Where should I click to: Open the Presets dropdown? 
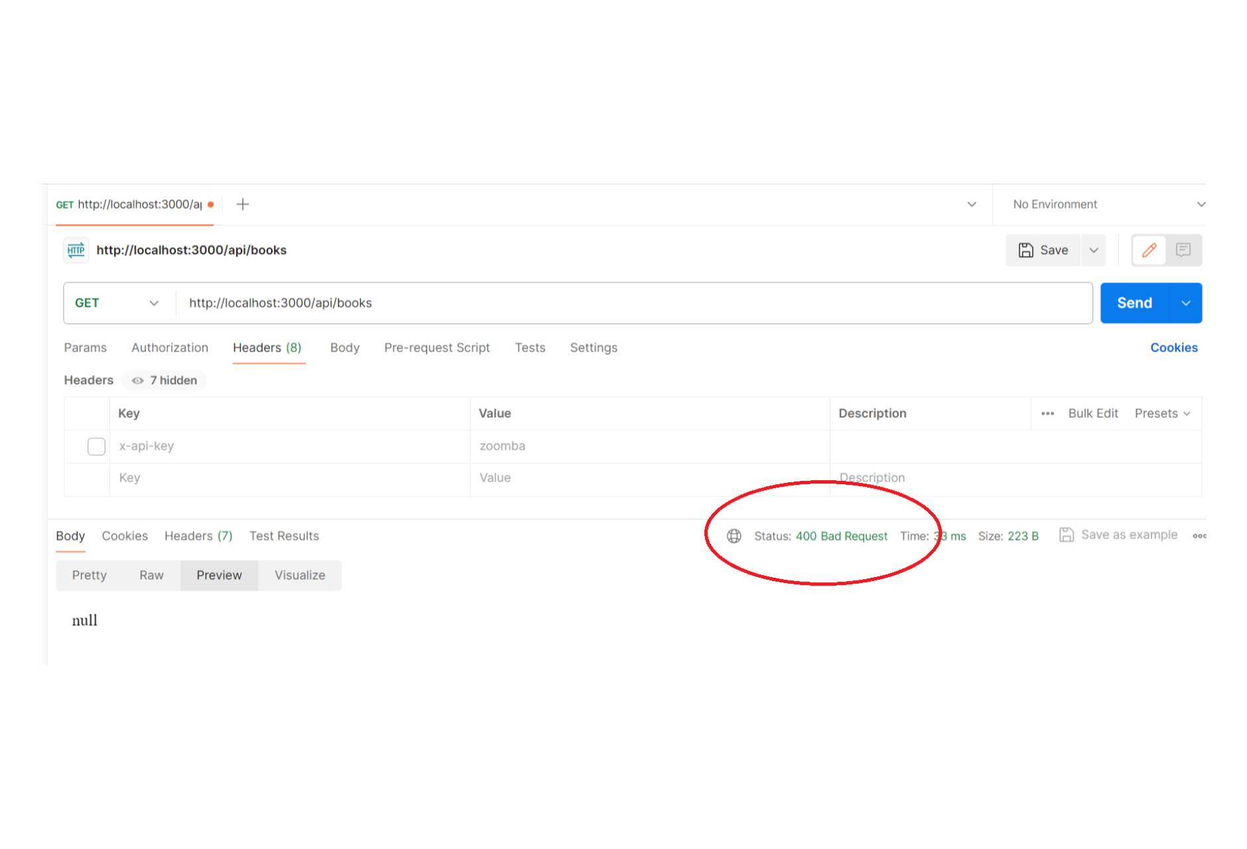pos(1162,413)
